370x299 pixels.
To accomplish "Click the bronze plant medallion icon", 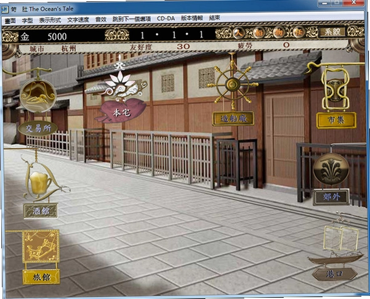I will coord(331,169).
